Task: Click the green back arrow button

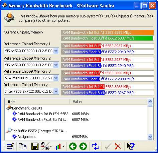Action: (73, 146)
